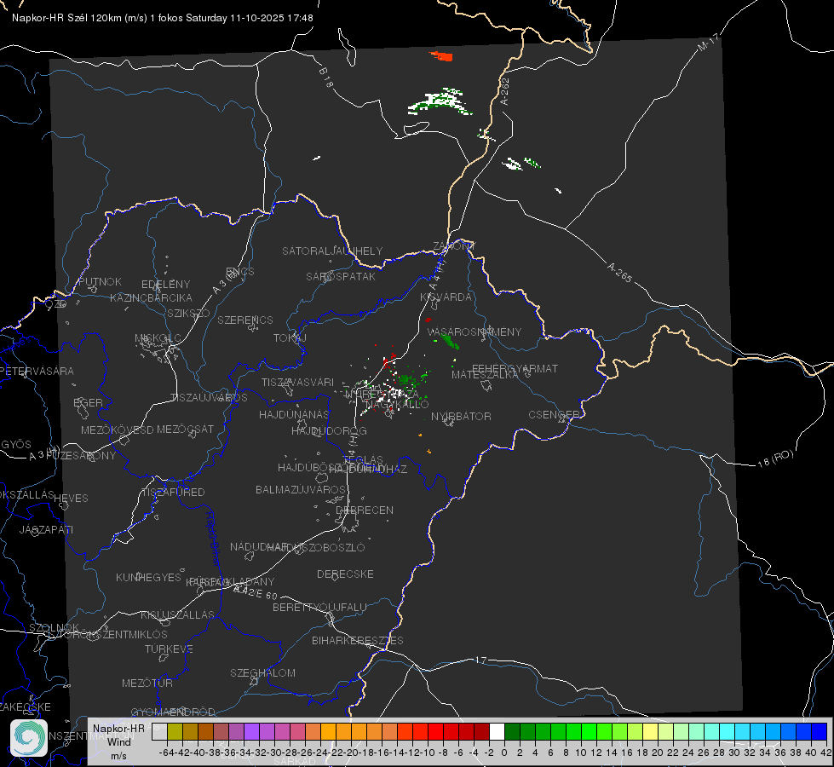Screen dimensions: 834x767
Task: Select the PÉTERVÁSÁRA label
Action: click(x=37, y=371)
